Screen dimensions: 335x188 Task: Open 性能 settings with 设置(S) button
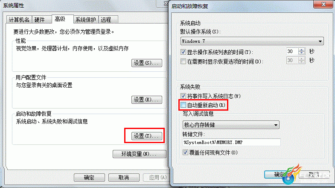pyautogui.click(x=146, y=63)
